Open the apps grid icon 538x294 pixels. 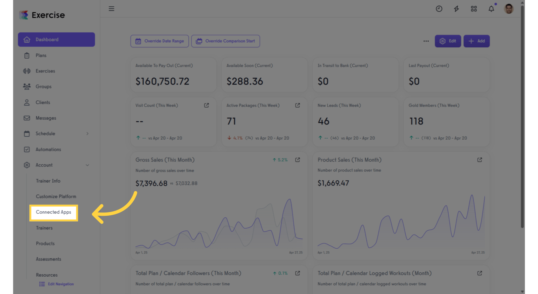coord(474,9)
